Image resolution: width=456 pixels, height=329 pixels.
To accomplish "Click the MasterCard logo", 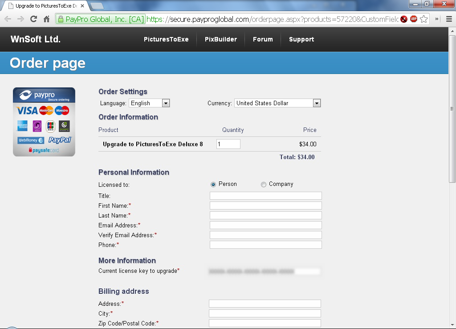I will tap(46, 111).
